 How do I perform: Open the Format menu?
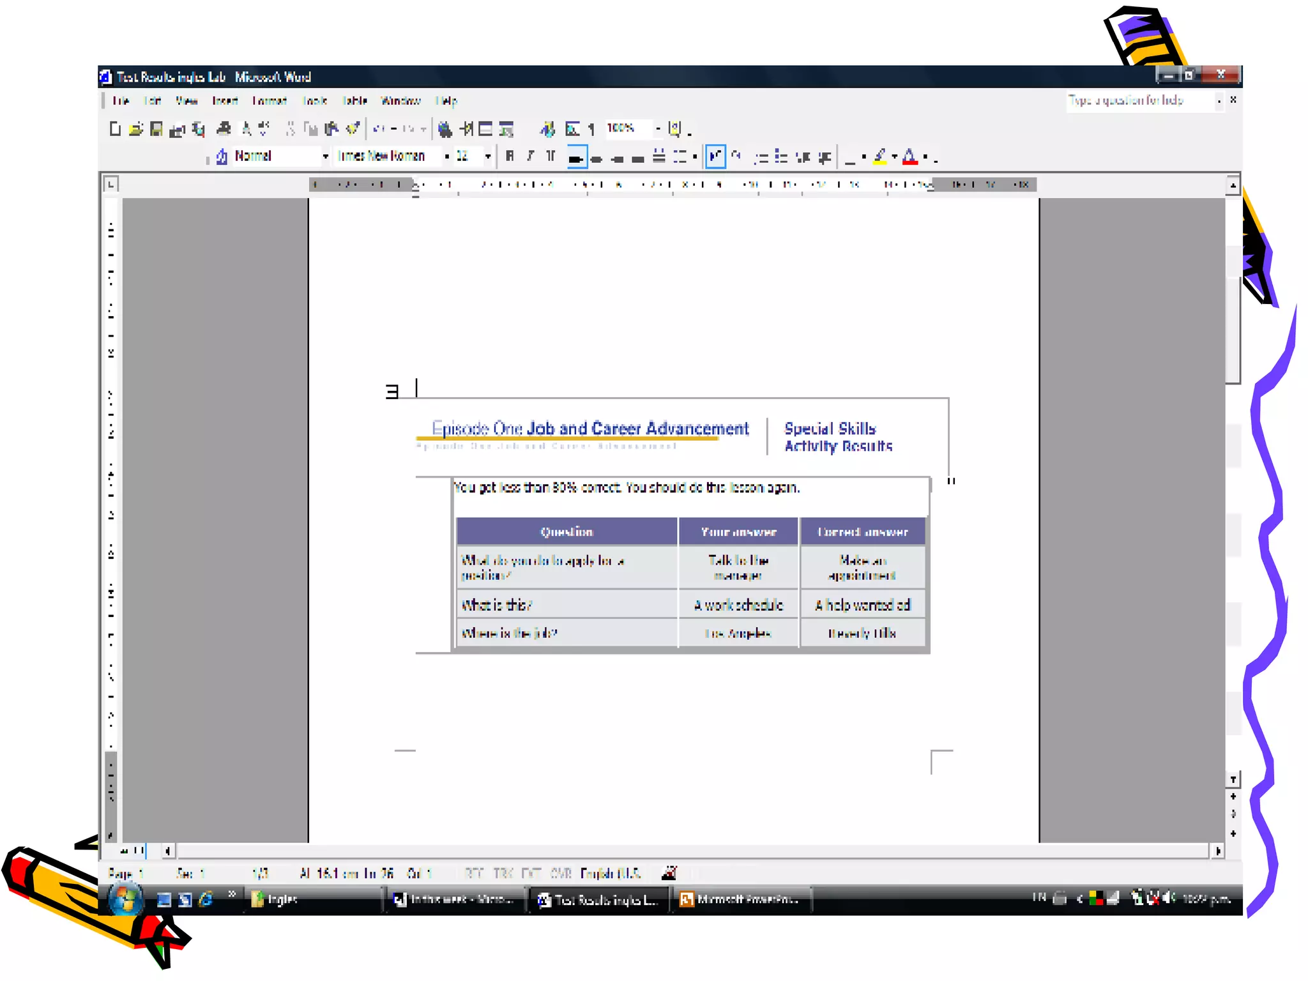[x=269, y=101]
